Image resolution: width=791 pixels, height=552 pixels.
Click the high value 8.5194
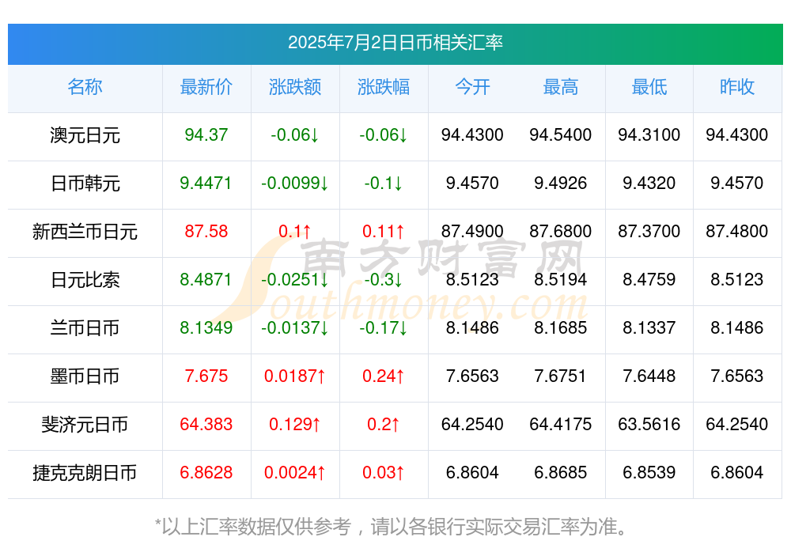(560, 279)
